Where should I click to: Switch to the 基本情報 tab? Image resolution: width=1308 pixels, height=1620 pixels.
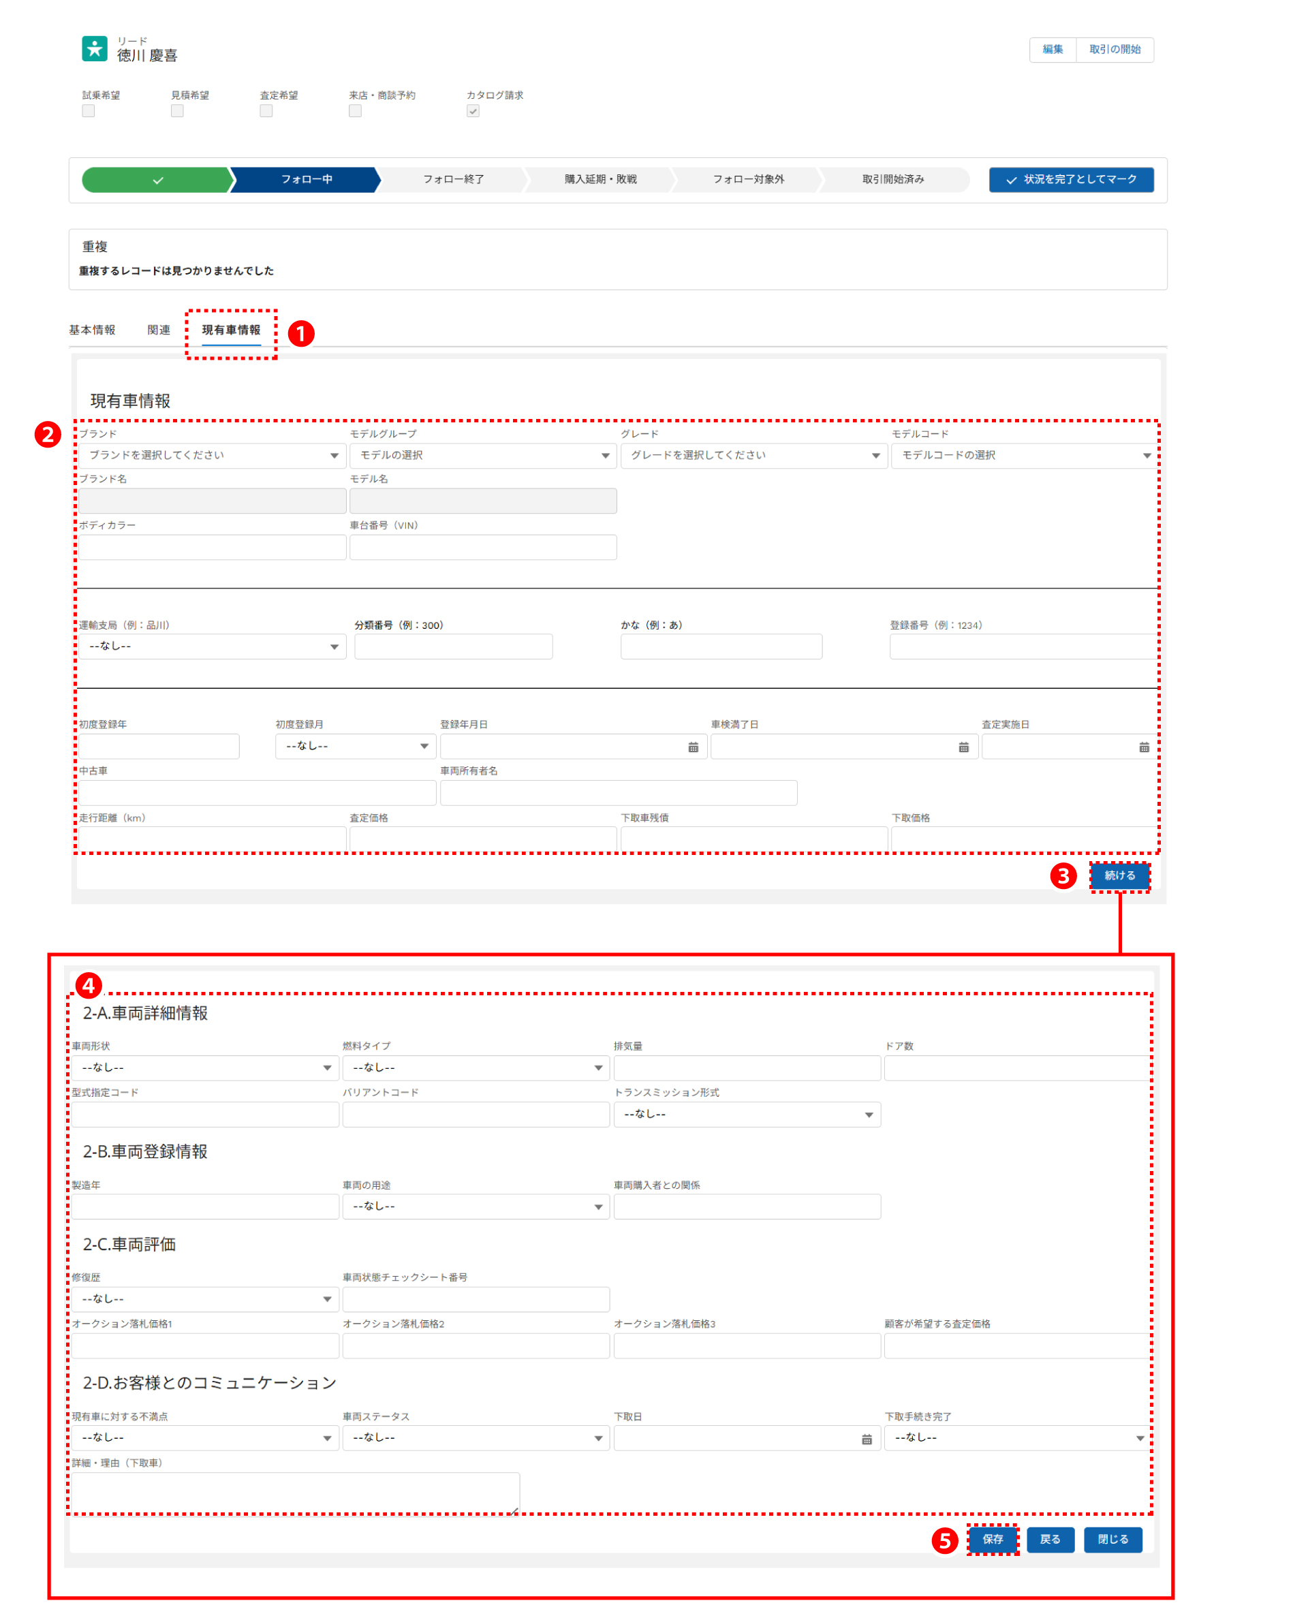click(92, 330)
